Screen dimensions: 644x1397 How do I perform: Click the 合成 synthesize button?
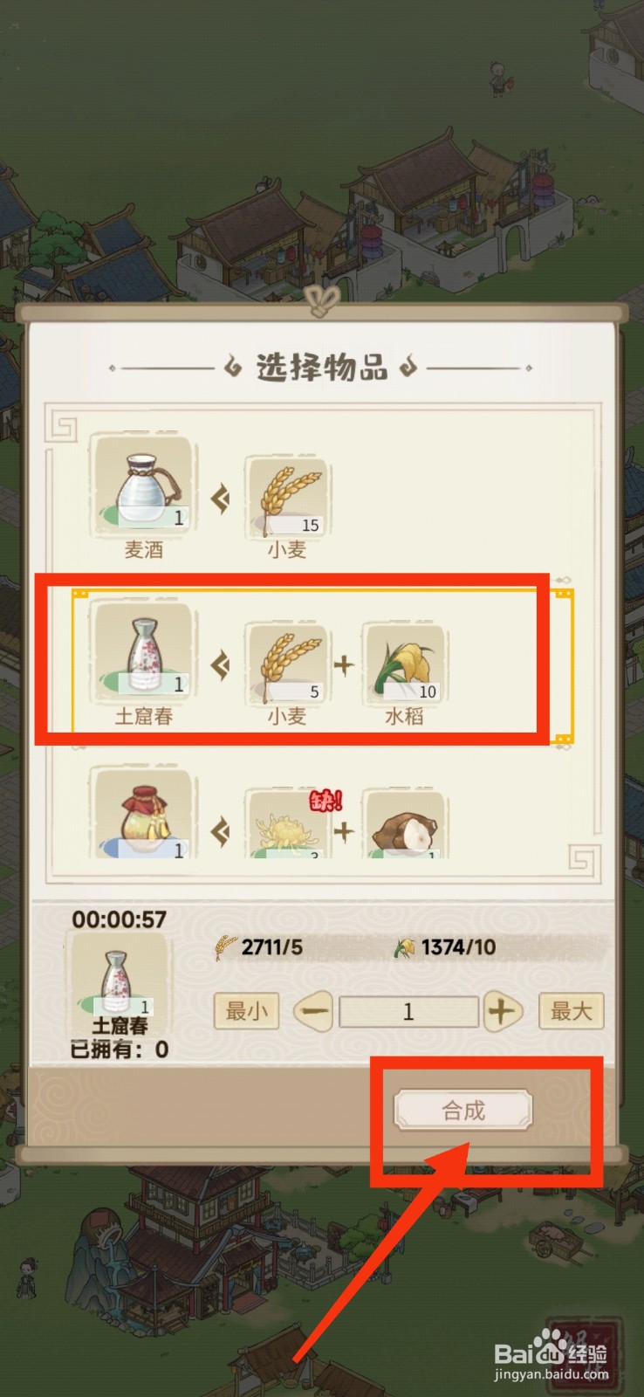463,1111
